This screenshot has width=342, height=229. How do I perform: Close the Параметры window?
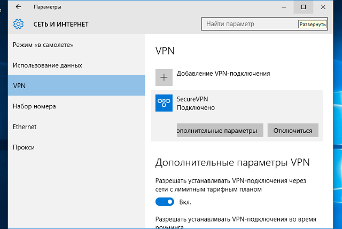[x=328, y=7]
